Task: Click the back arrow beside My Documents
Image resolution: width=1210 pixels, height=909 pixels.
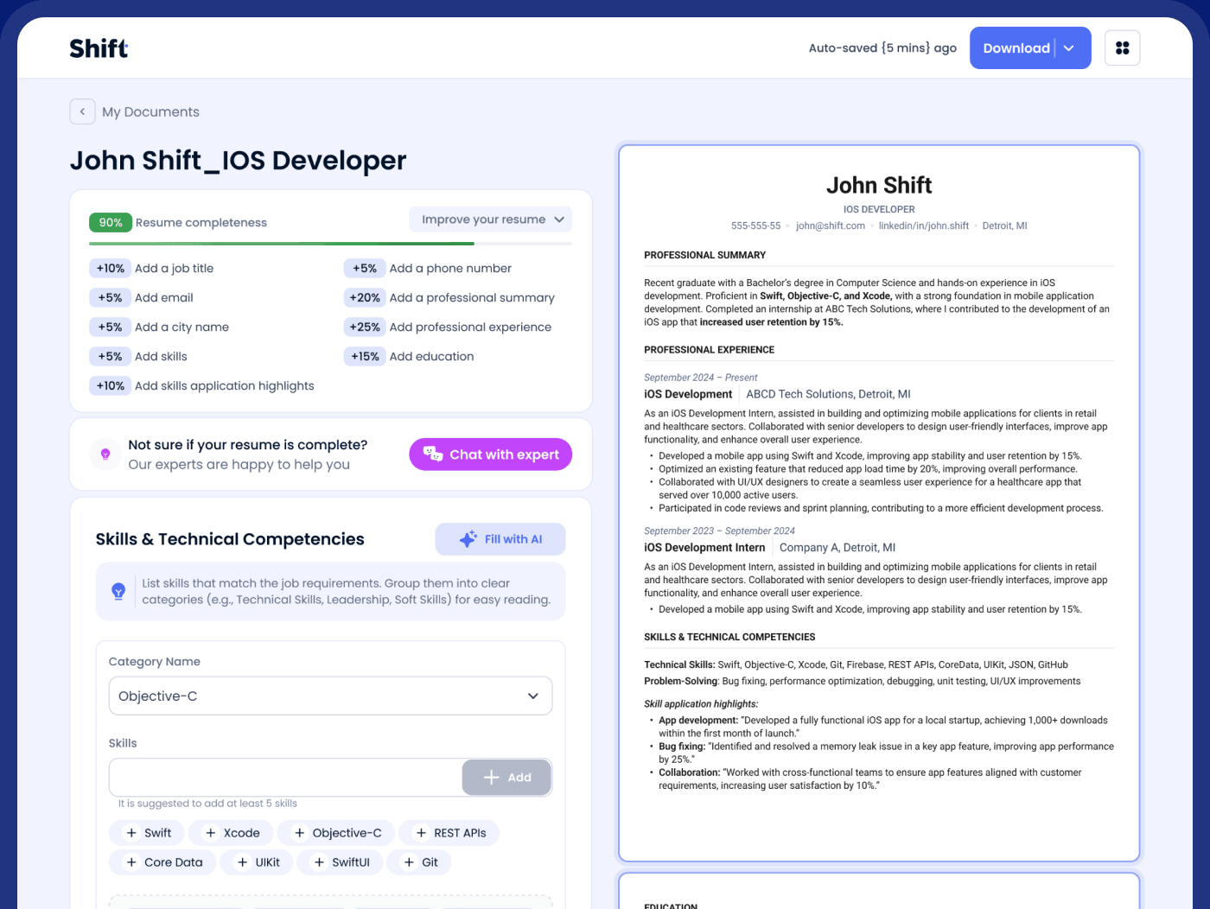Action: coord(82,111)
